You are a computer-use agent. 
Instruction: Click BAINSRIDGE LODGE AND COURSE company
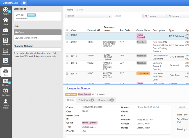click(x=109, y=44)
